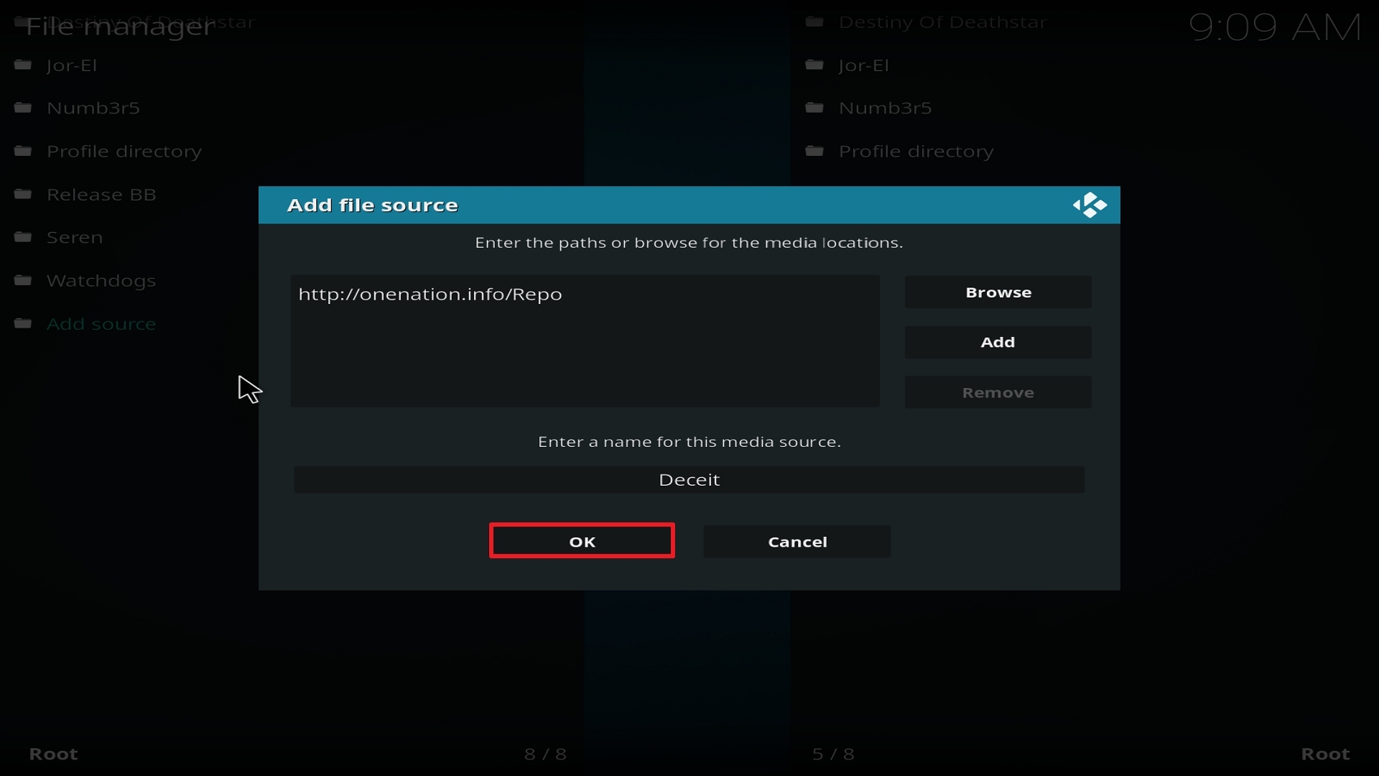
Task: Click folder icon beside Add source
Action: (23, 323)
